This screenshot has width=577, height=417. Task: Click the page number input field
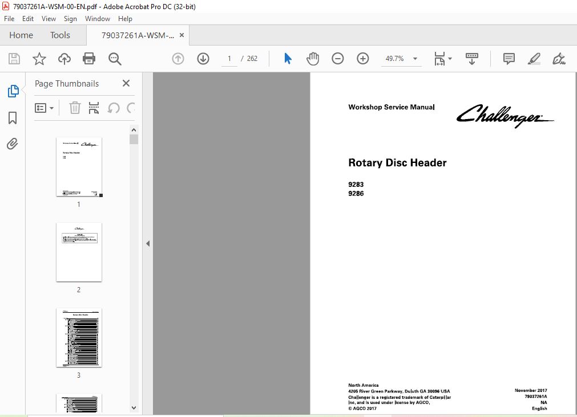click(229, 59)
